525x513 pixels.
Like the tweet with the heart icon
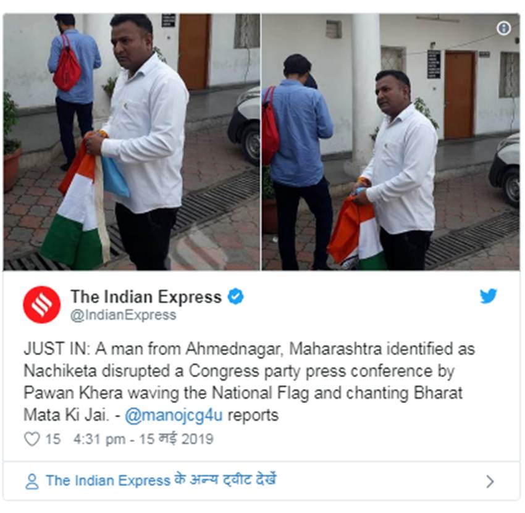click(x=32, y=439)
